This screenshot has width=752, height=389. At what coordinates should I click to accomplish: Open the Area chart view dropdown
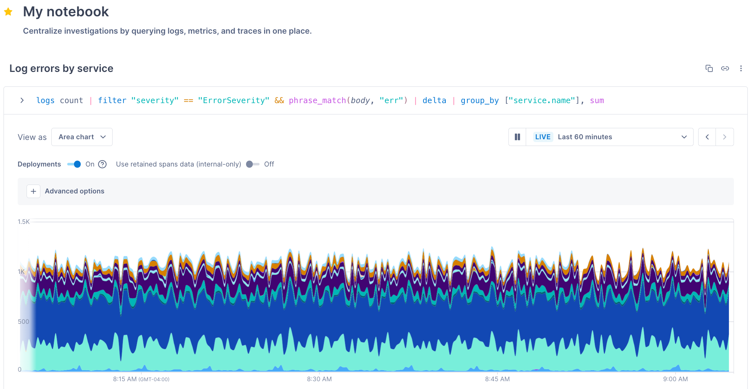pyautogui.click(x=82, y=137)
